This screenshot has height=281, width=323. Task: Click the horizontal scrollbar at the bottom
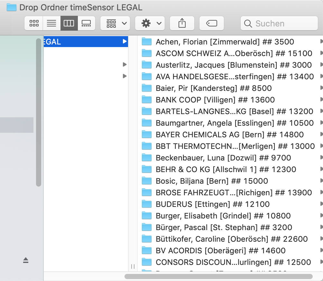(218, 276)
